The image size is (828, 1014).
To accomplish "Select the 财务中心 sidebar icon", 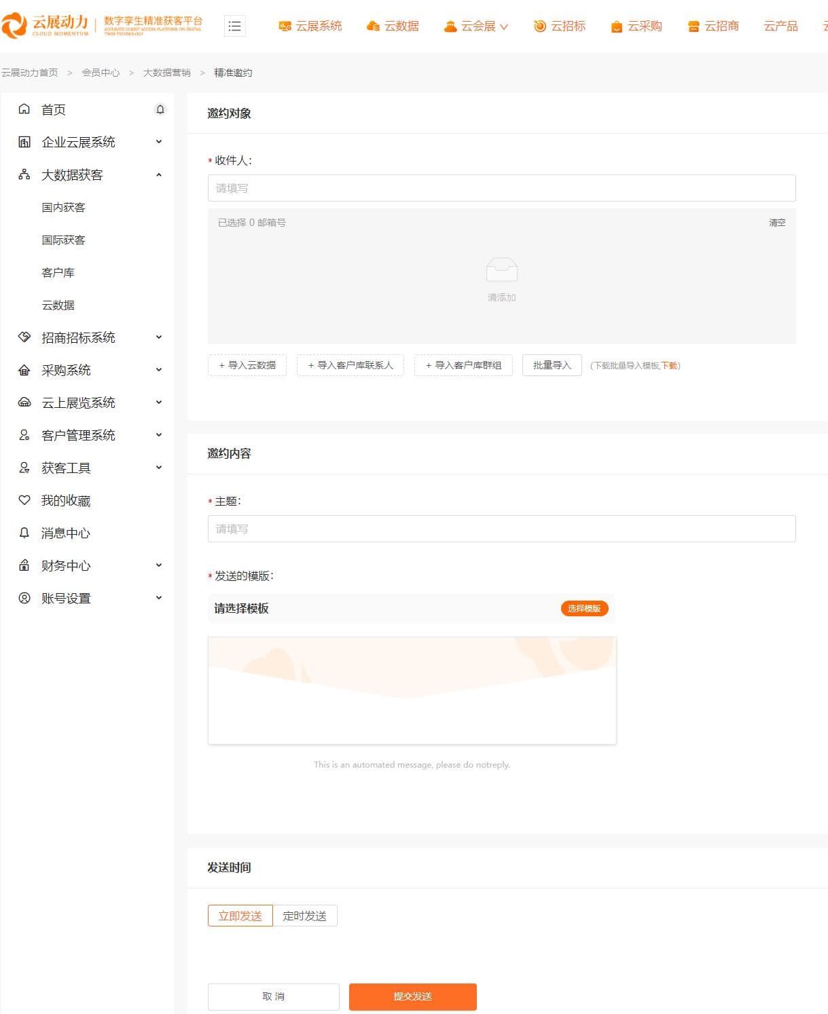I will click(23, 565).
